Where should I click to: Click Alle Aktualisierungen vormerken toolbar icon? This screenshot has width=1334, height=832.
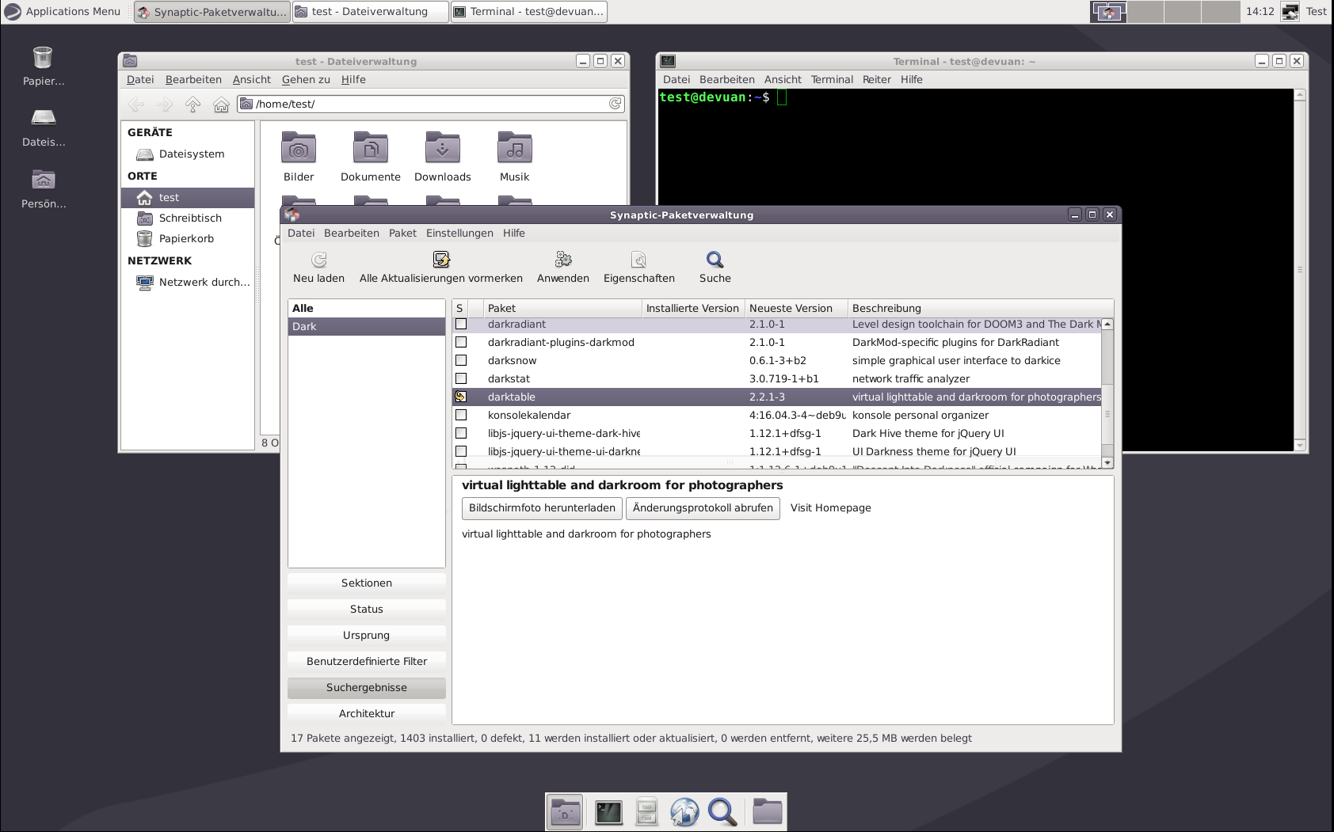[441, 260]
